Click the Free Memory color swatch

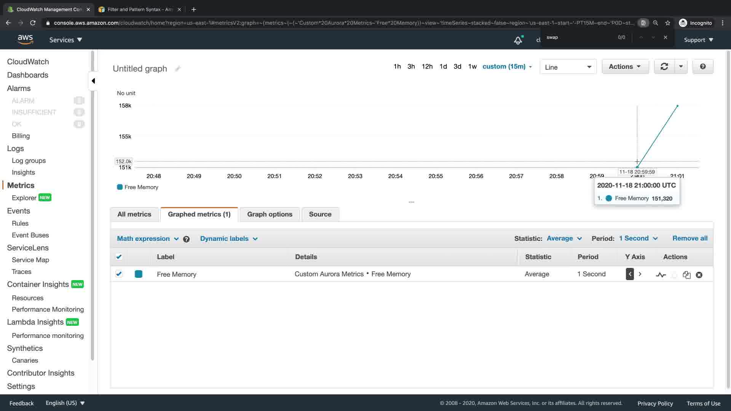pyautogui.click(x=139, y=274)
